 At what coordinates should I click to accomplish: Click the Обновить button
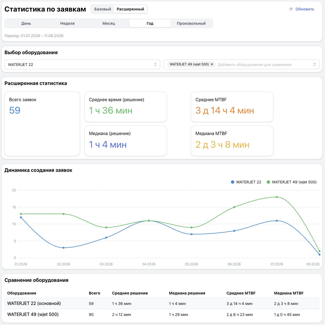click(302, 9)
